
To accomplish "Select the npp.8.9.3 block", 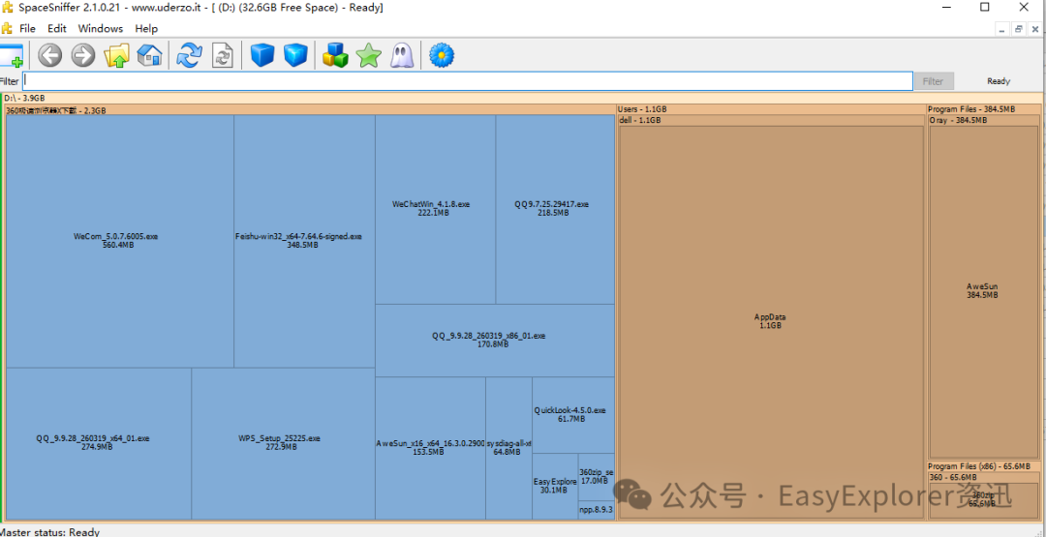I will coord(596,510).
